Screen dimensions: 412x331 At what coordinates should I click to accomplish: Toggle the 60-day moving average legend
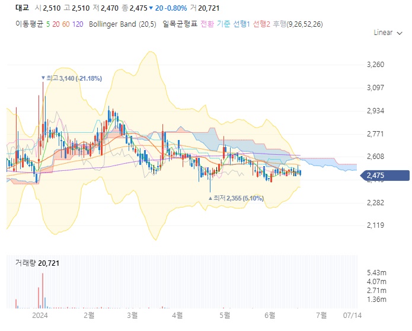[x=66, y=24]
